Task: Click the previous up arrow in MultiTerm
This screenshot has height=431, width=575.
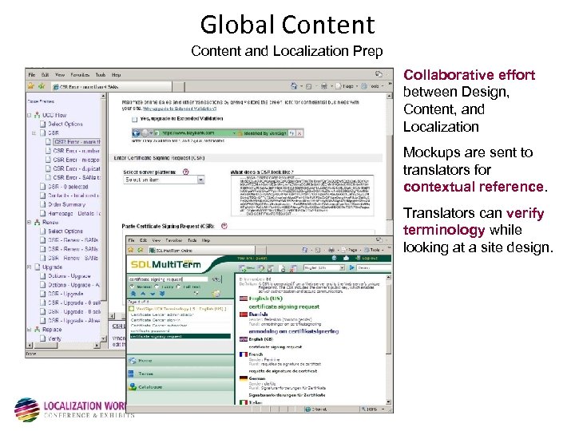Action: pos(143,294)
